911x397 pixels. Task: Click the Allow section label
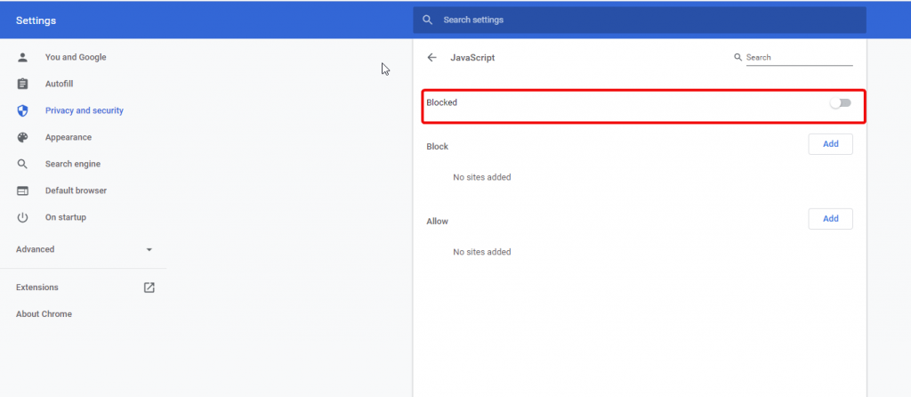pos(438,222)
